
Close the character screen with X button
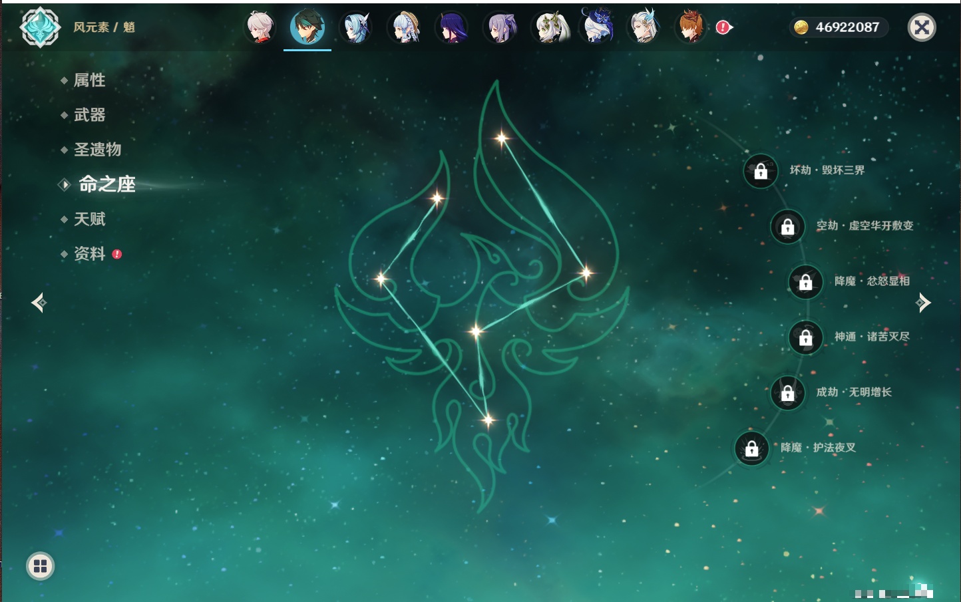pos(922,27)
